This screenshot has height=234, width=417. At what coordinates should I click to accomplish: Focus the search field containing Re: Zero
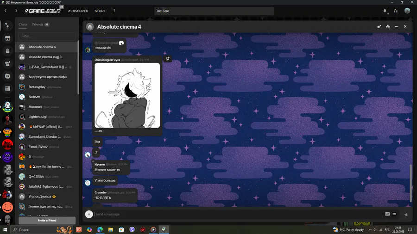214,11
